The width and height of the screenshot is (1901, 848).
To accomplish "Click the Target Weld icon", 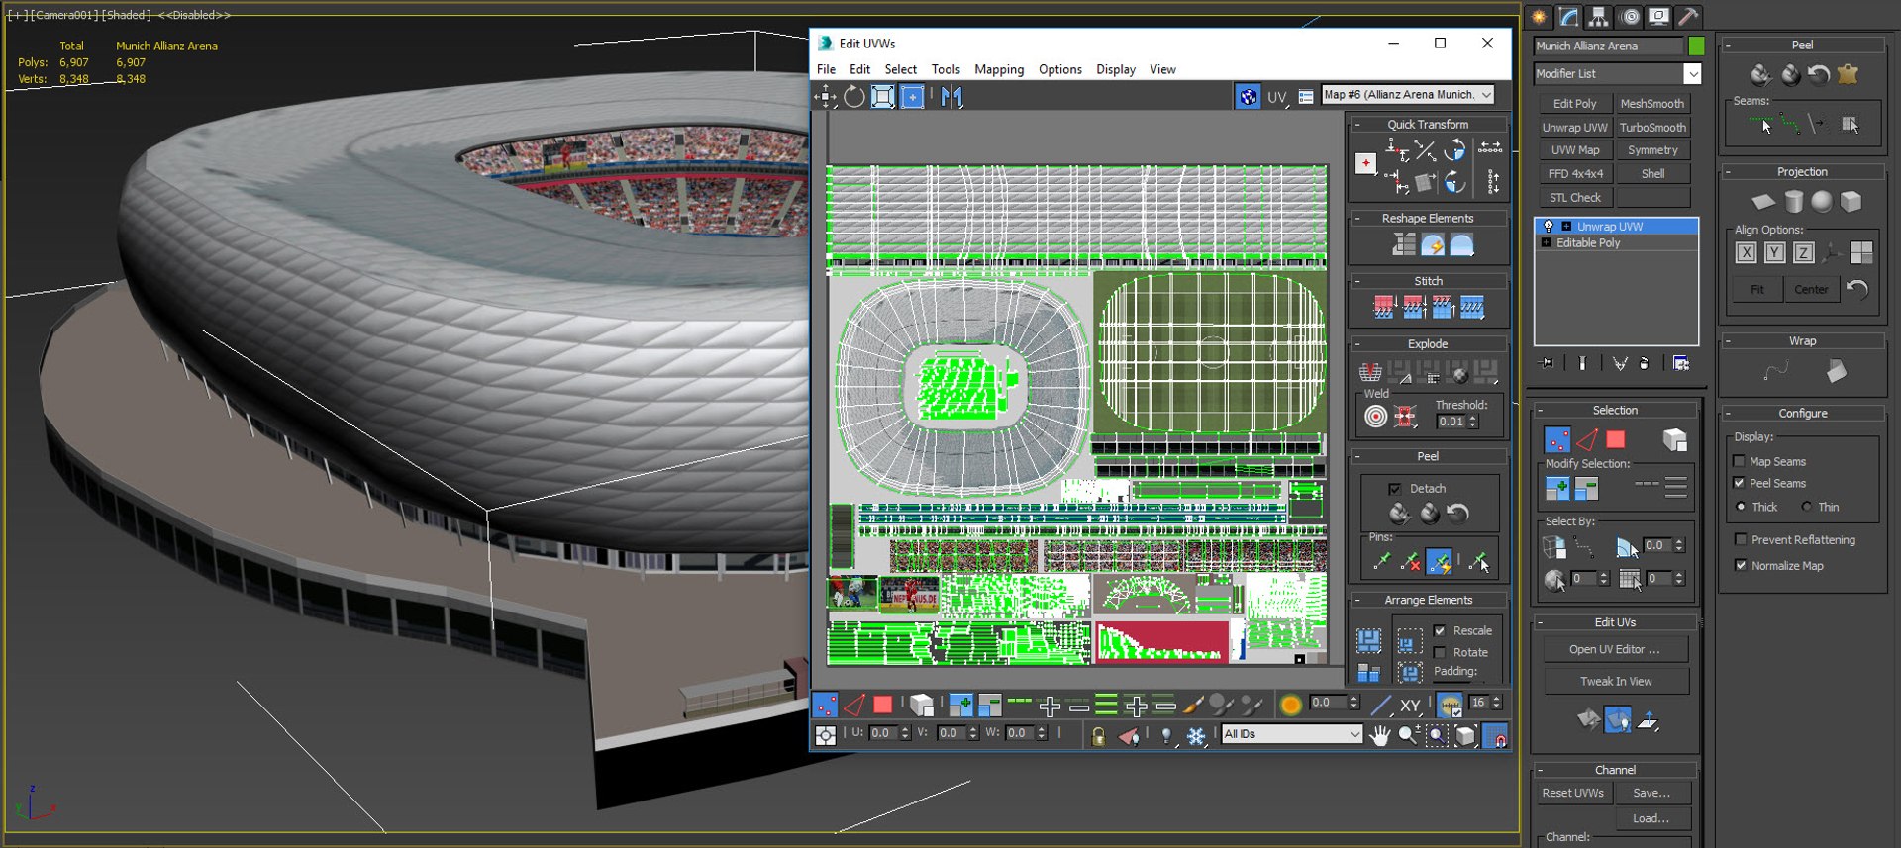I will pyautogui.click(x=1375, y=417).
